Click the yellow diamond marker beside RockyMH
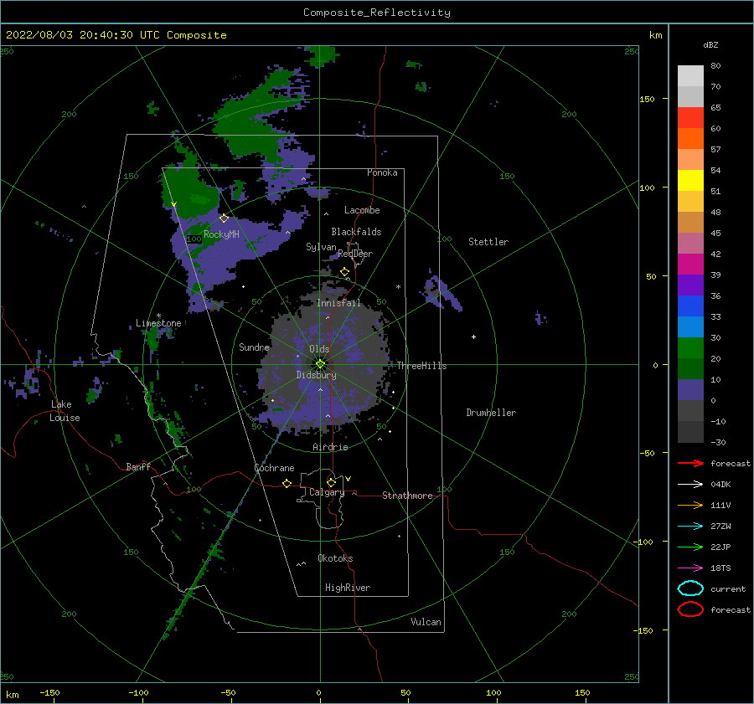 pos(224,218)
